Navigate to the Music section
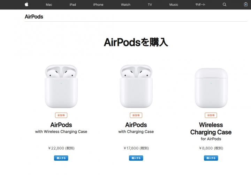Image resolution: width=251 pixels, height=175 pixels. coord(174,5)
